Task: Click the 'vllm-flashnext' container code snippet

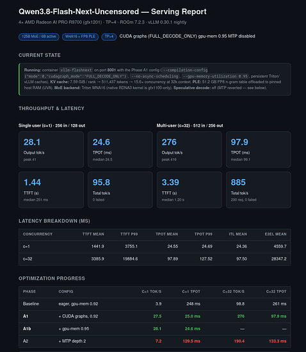Action: coord(76,70)
